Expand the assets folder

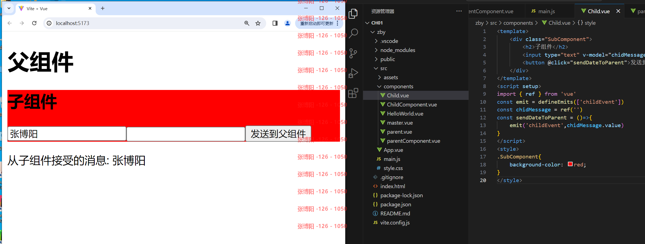(380, 77)
